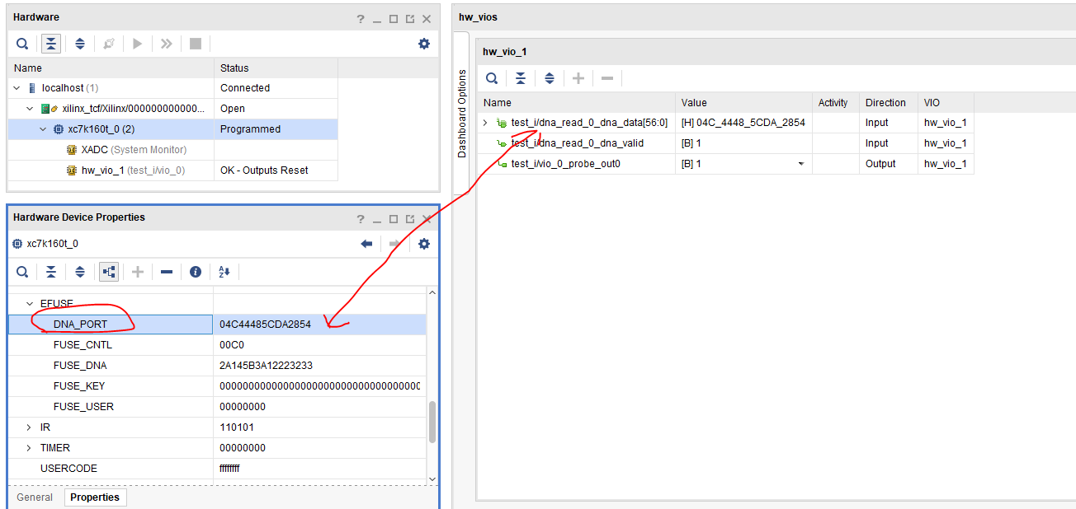1076x509 pixels.
Task: Open Hardware panel settings gear
Action: [424, 44]
